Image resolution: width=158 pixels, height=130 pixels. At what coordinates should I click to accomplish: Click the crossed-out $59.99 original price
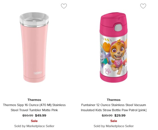28,115
